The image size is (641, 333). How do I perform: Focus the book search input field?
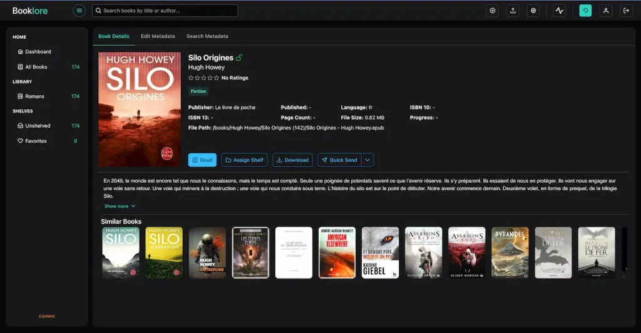165,11
